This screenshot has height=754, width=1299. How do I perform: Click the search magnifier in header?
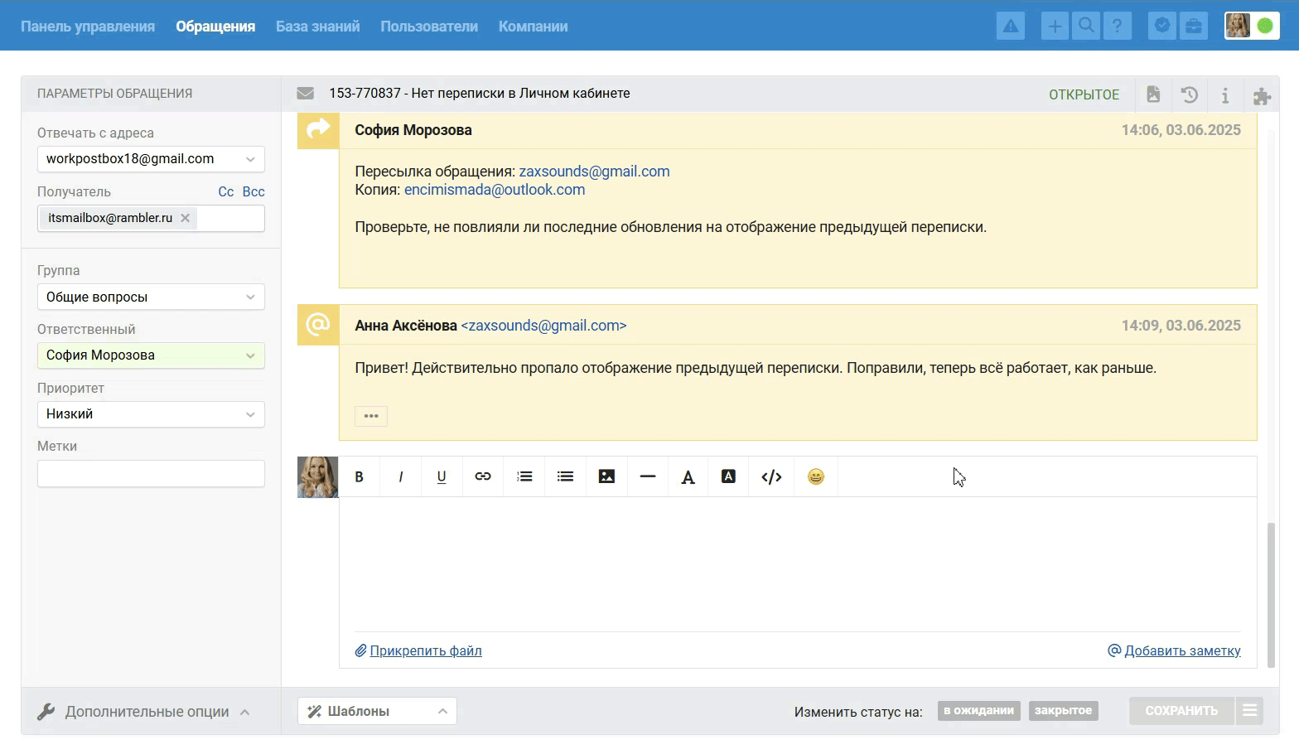(x=1086, y=26)
